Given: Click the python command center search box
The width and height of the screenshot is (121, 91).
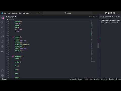Looking at the screenshot, I should 68,13.
